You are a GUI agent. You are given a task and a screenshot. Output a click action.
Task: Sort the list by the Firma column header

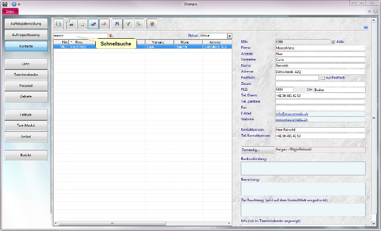[79, 41]
